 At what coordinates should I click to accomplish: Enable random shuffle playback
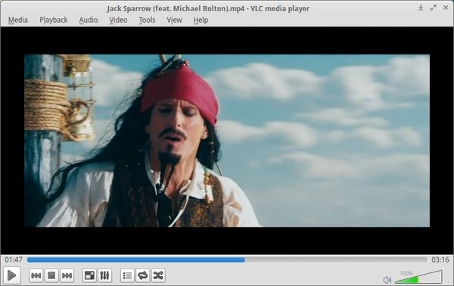158,275
